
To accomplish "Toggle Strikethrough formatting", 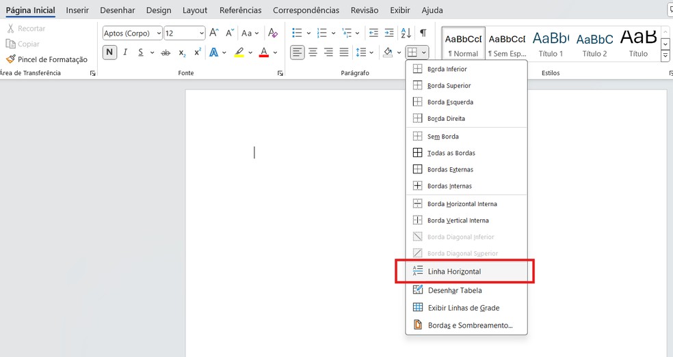I will [x=166, y=53].
